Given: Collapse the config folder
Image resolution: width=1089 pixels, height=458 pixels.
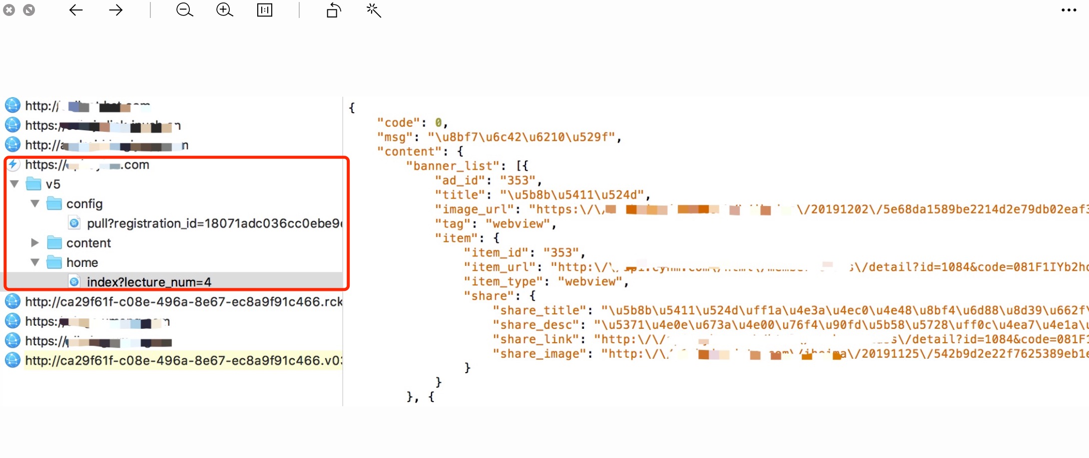Looking at the screenshot, I should [x=35, y=204].
